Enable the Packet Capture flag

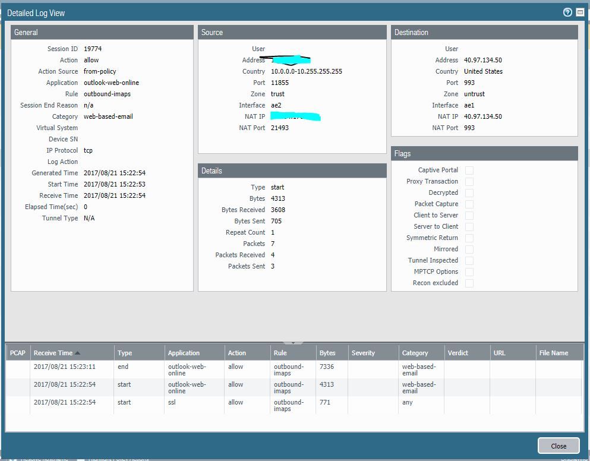point(469,204)
